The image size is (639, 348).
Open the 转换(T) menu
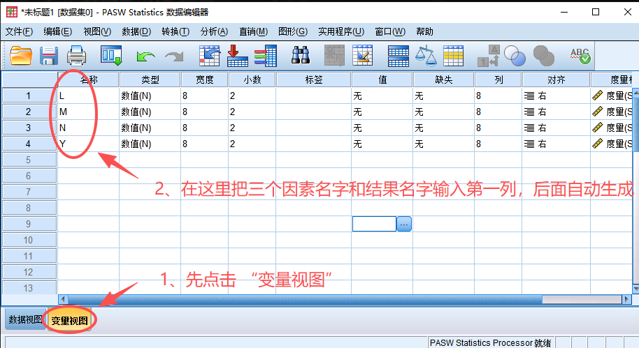(175, 31)
